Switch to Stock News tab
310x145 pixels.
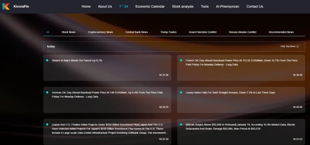click(69, 32)
